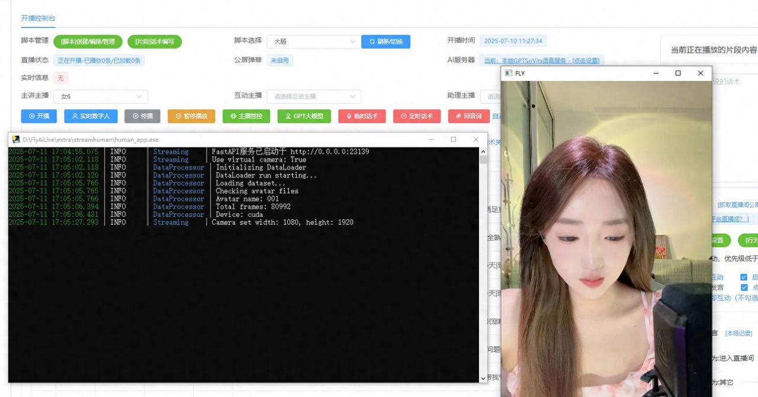This screenshot has width=758, height=397.
Task: Click the 同音词 homophone tool
Action: tap(468, 116)
